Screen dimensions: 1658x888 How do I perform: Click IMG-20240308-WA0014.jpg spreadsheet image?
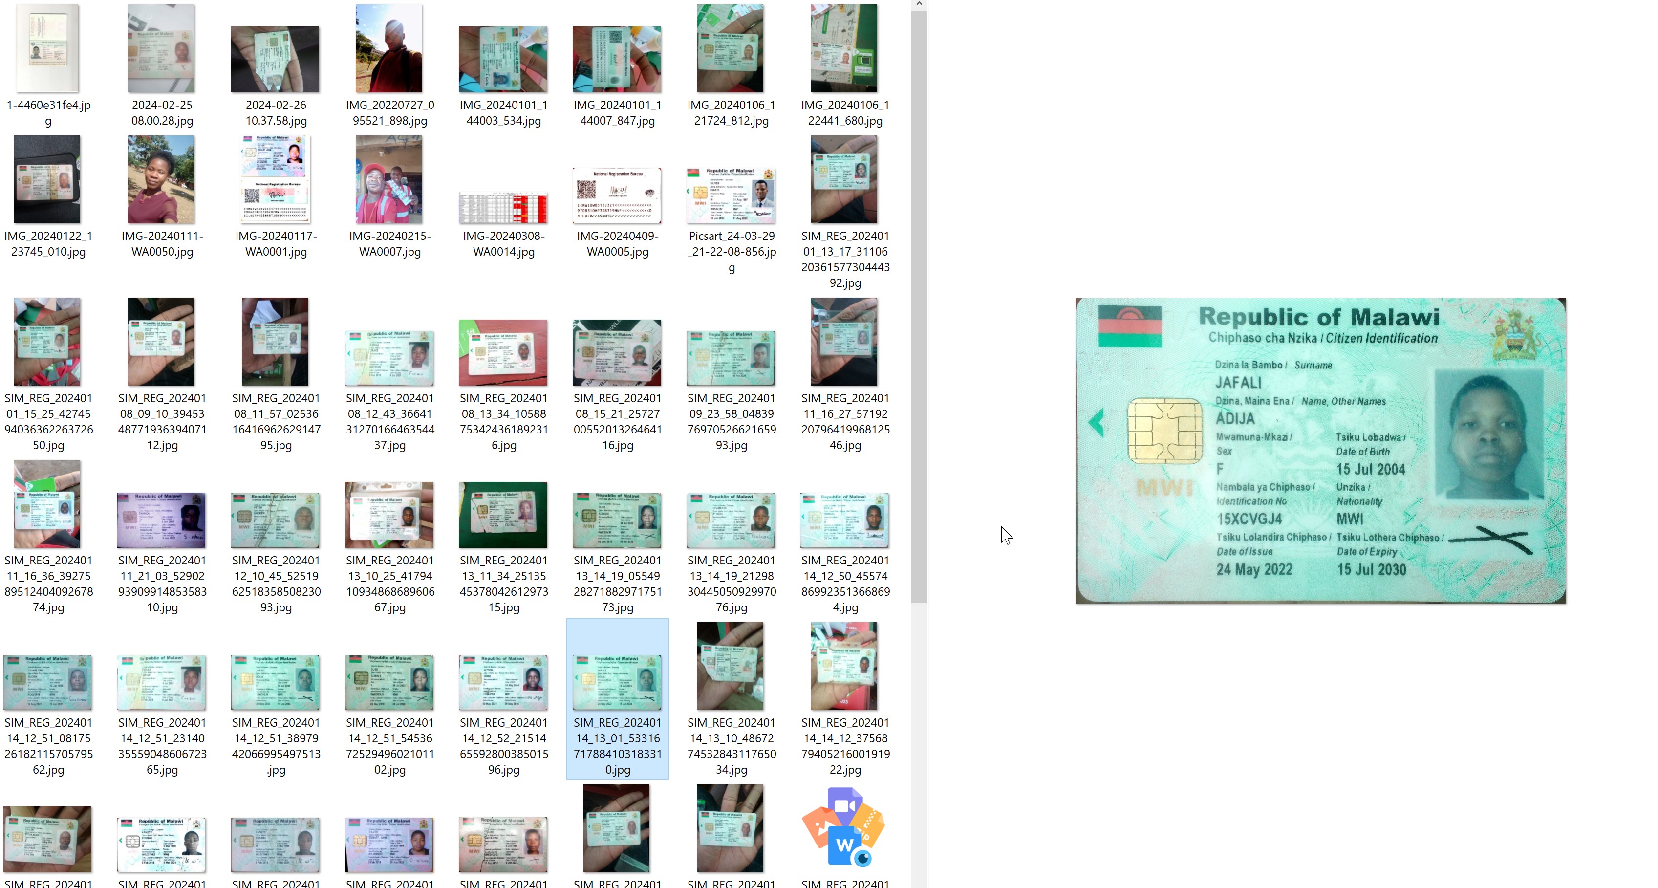tap(503, 207)
